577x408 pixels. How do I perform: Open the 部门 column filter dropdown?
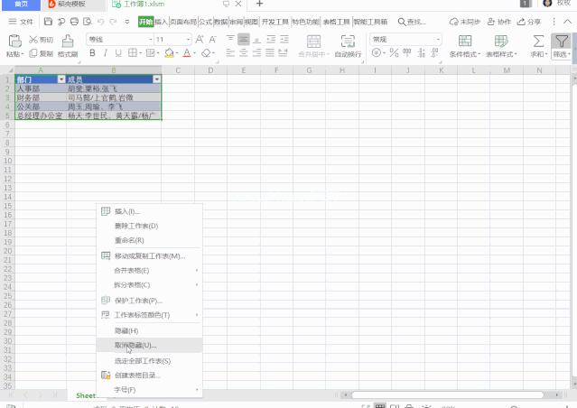(x=61, y=79)
